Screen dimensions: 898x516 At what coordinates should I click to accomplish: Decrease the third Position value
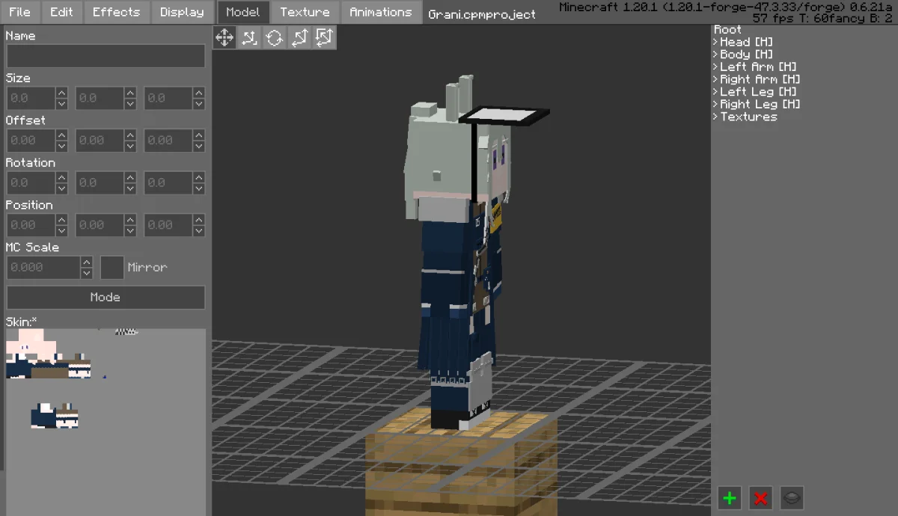[198, 230]
